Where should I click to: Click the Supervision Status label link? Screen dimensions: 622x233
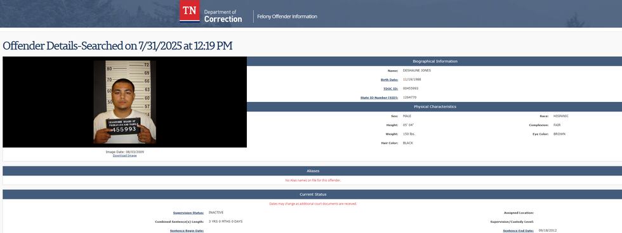pos(189,213)
